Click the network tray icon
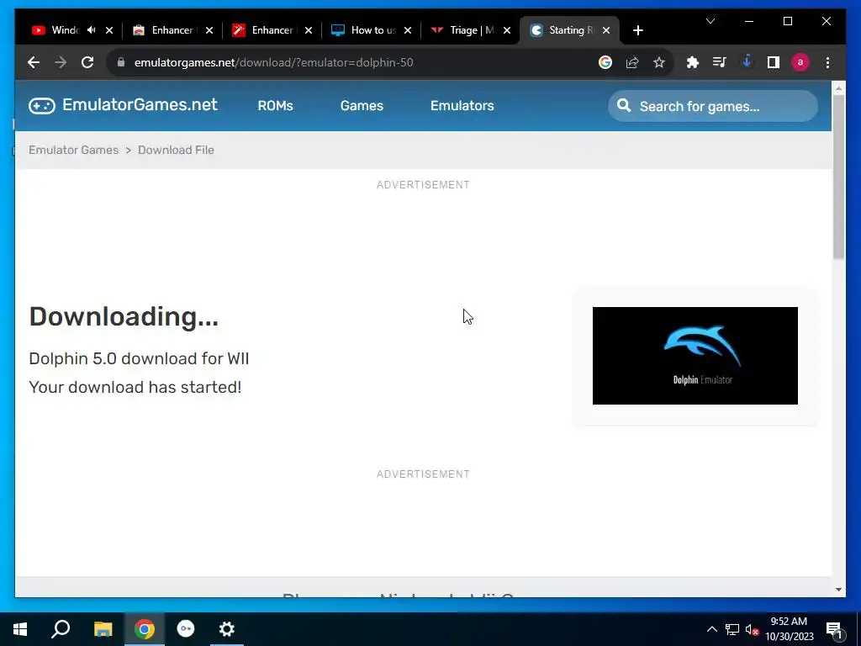Screen dimensions: 861x646 (x=732, y=629)
